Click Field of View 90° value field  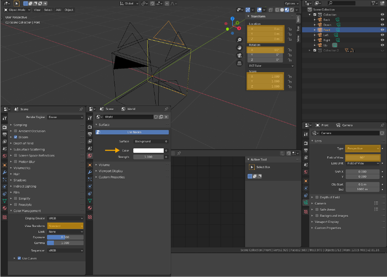point(363,157)
